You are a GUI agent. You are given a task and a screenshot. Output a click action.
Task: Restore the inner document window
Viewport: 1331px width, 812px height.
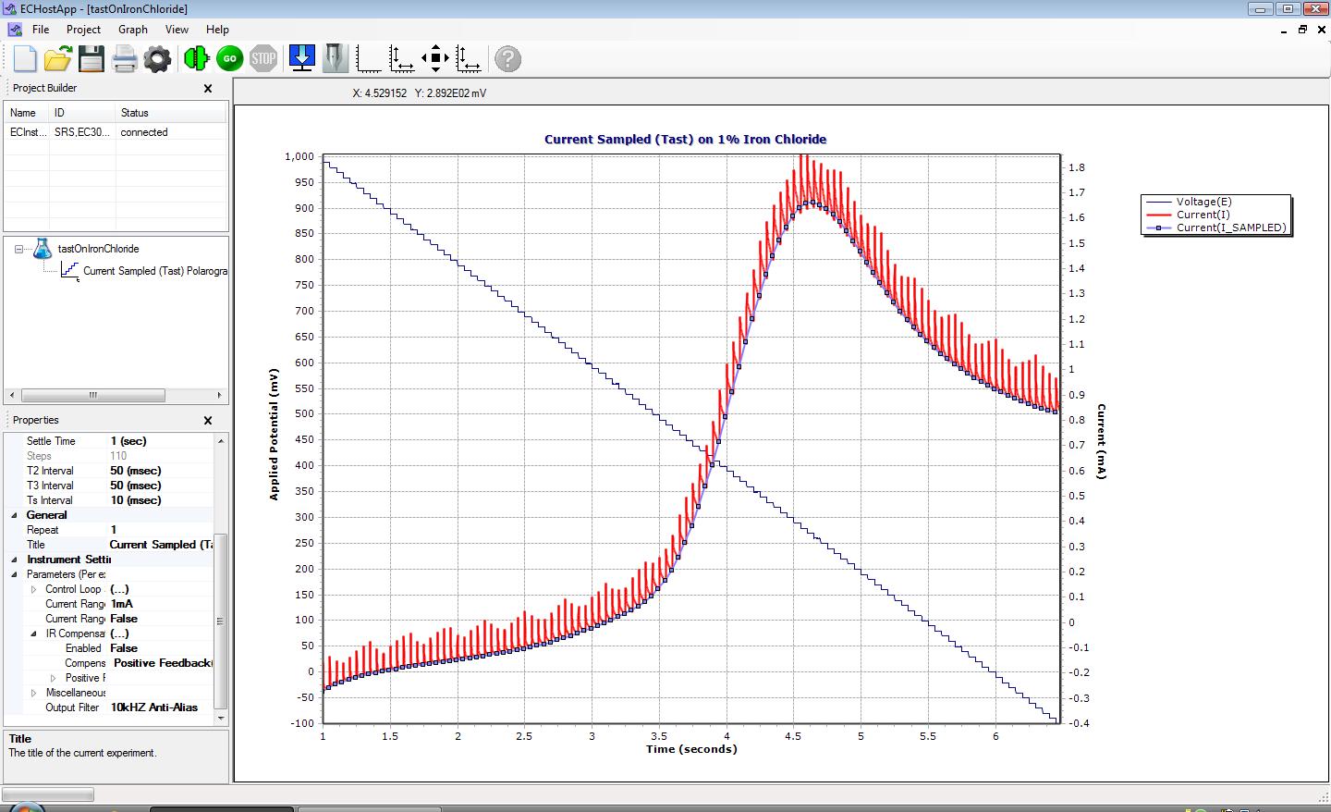coord(1302,30)
